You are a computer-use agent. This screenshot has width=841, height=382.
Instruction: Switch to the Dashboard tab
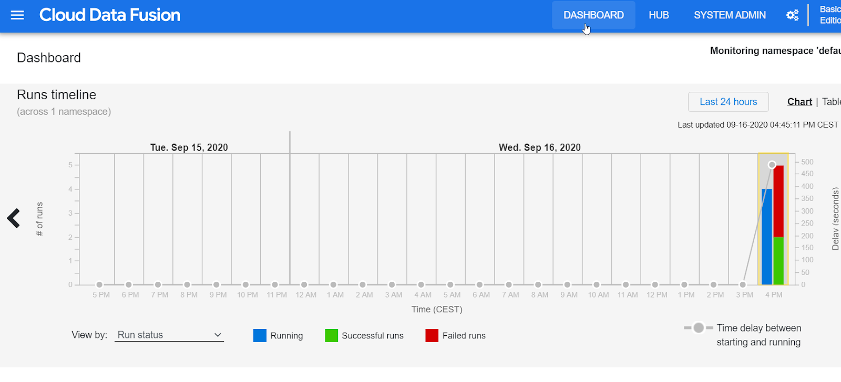click(x=593, y=15)
